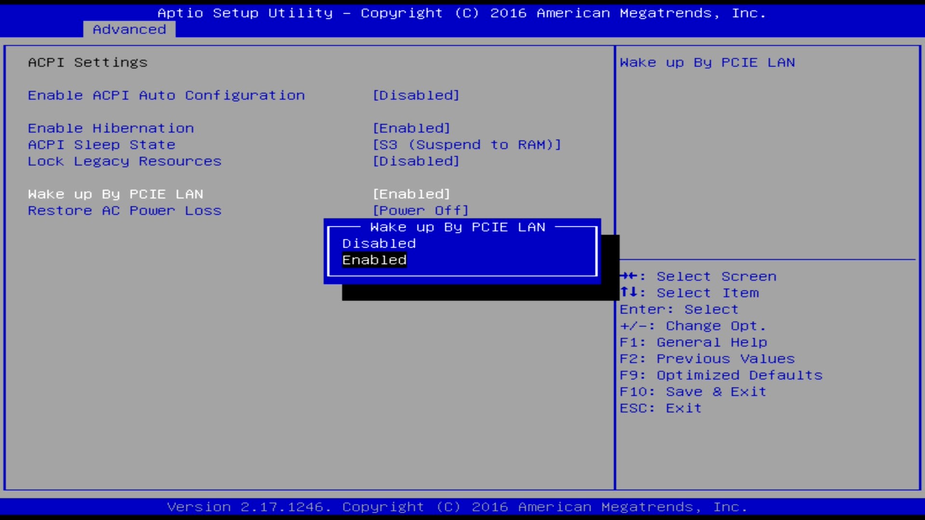Click the Restore AC Power Loss label
925x520 pixels.
click(x=124, y=210)
